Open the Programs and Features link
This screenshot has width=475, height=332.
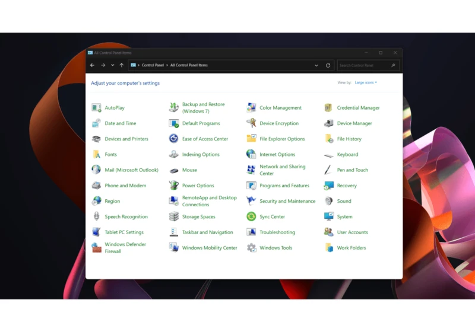click(x=284, y=186)
